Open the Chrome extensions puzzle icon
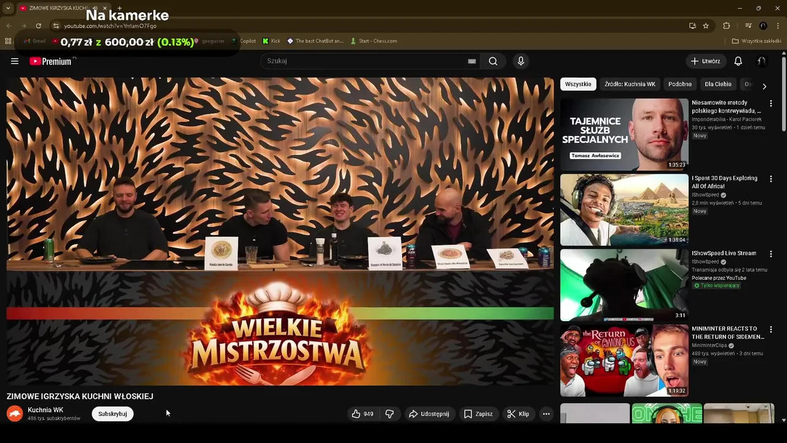The width and height of the screenshot is (787, 443). pyautogui.click(x=727, y=26)
